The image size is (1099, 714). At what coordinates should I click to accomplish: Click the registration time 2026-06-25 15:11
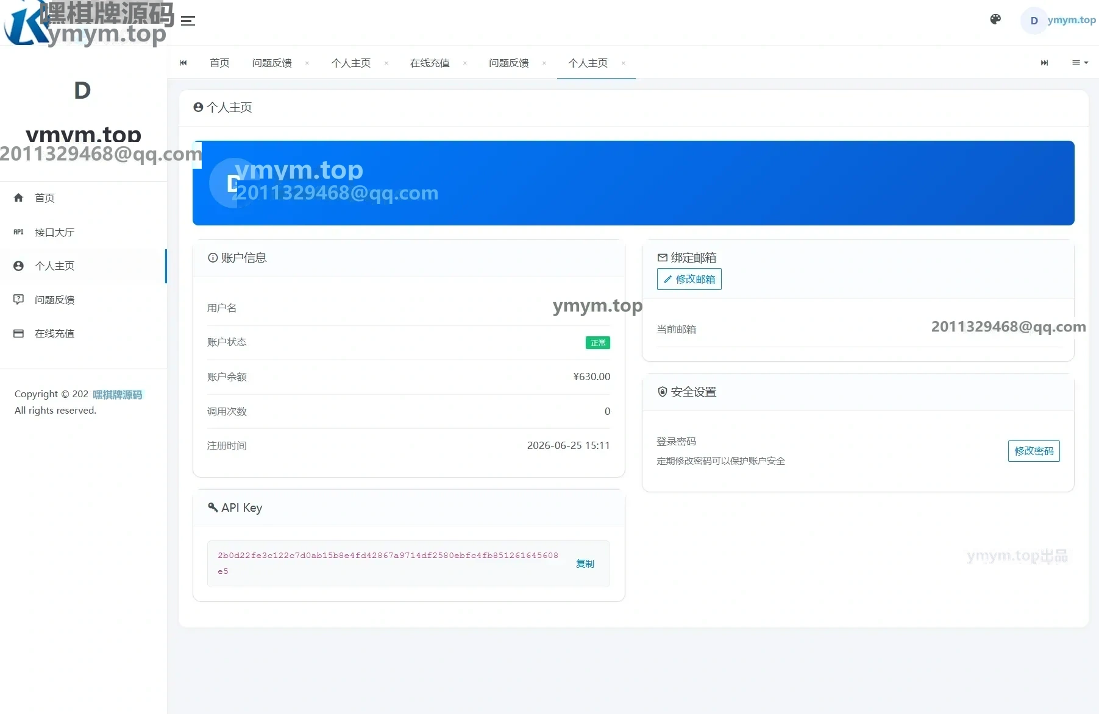coord(568,445)
